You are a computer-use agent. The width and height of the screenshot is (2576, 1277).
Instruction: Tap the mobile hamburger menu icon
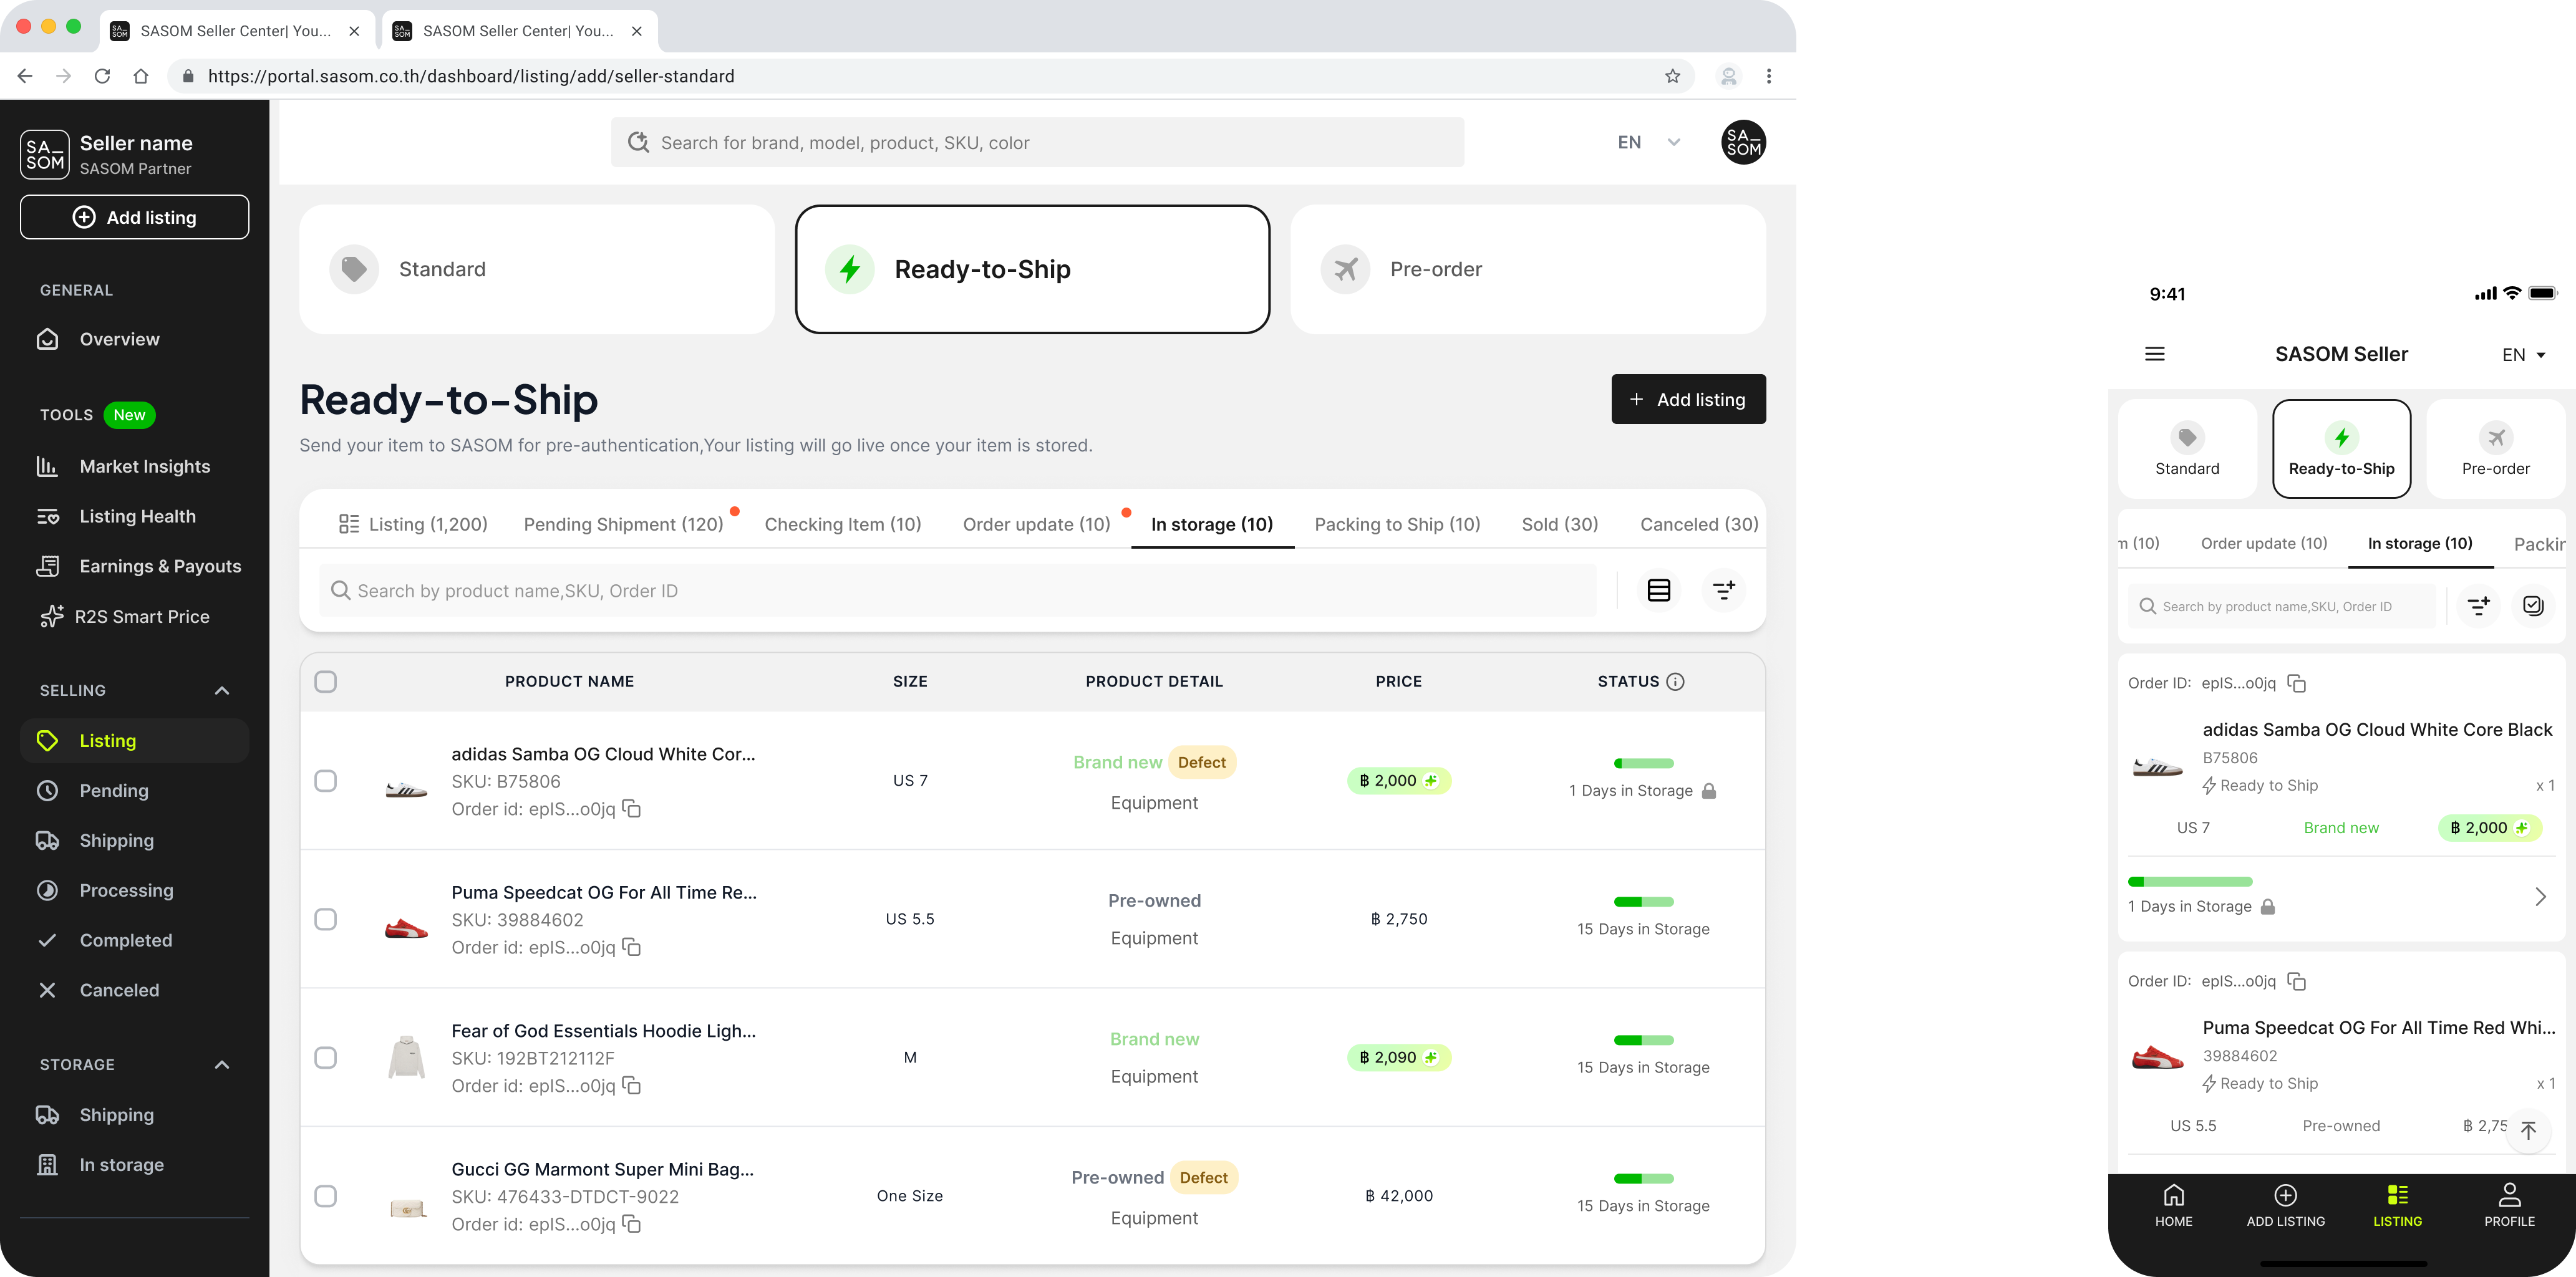(2155, 354)
